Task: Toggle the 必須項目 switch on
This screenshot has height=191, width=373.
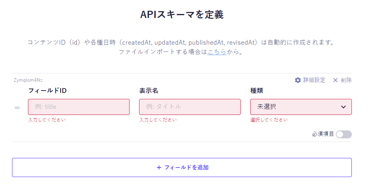Action: [x=343, y=134]
